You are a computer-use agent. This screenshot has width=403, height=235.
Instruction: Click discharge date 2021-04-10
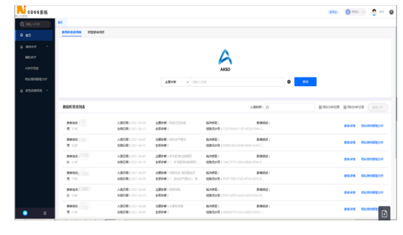click(139, 162)
